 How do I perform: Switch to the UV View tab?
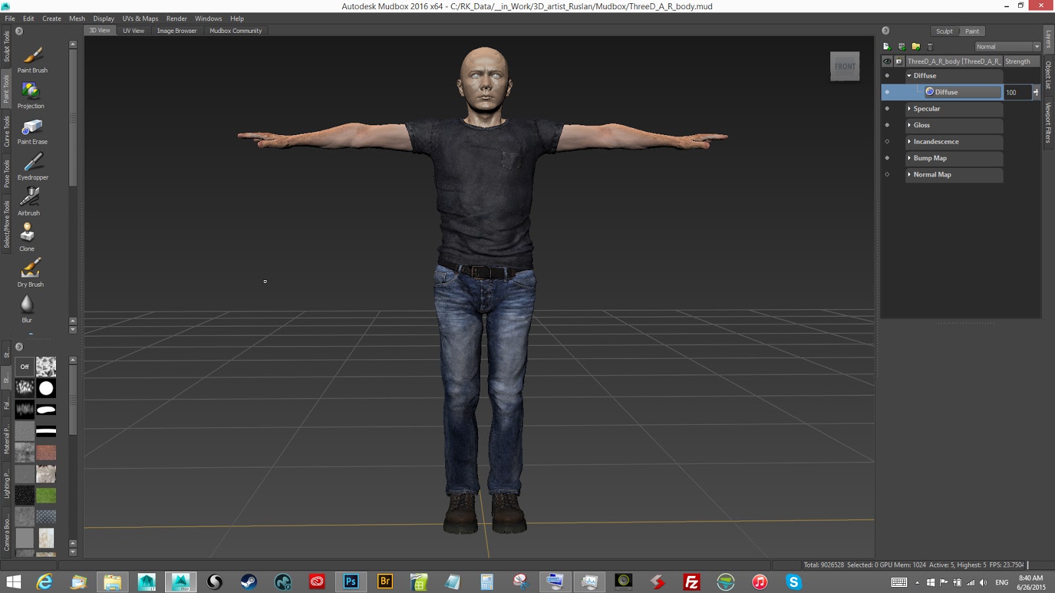(x=133, y=31)
